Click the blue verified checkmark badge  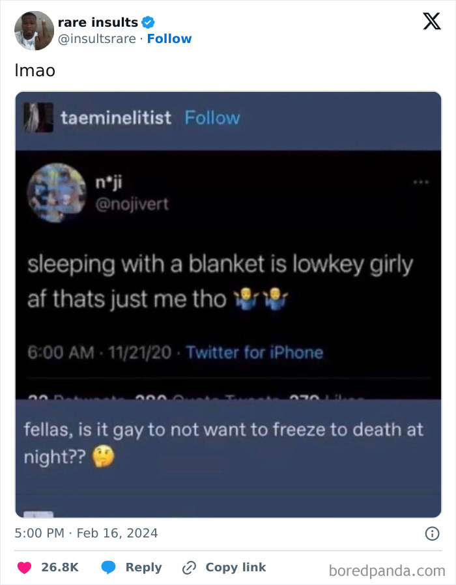148,22
